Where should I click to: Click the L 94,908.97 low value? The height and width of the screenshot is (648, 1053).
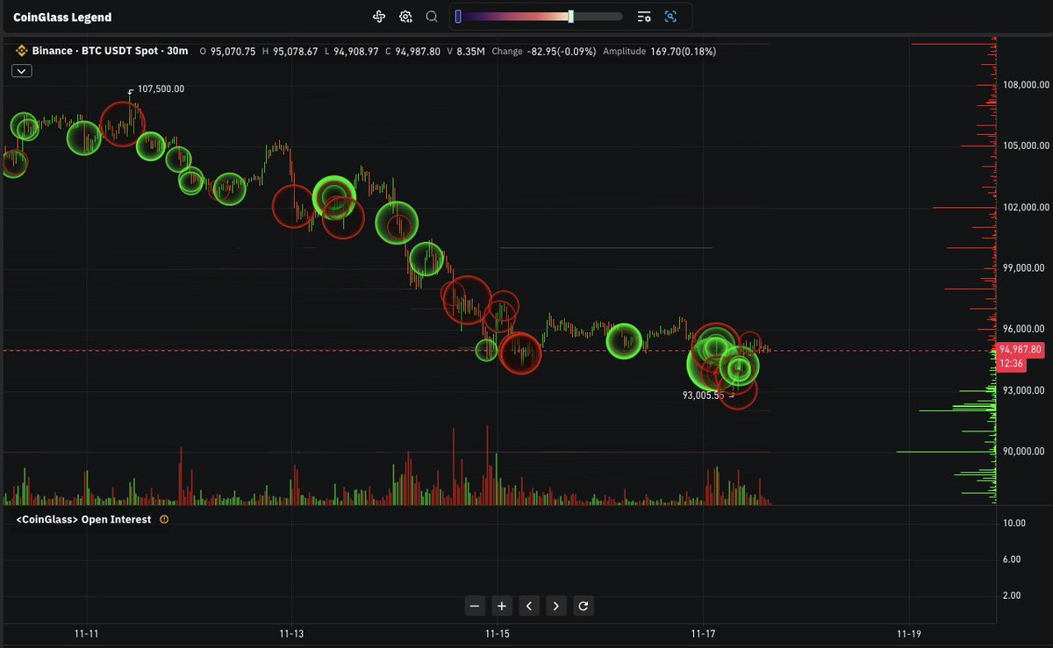coord(351,52)
